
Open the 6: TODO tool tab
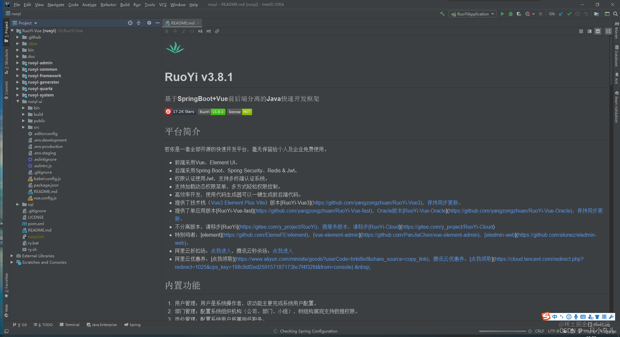43,325
